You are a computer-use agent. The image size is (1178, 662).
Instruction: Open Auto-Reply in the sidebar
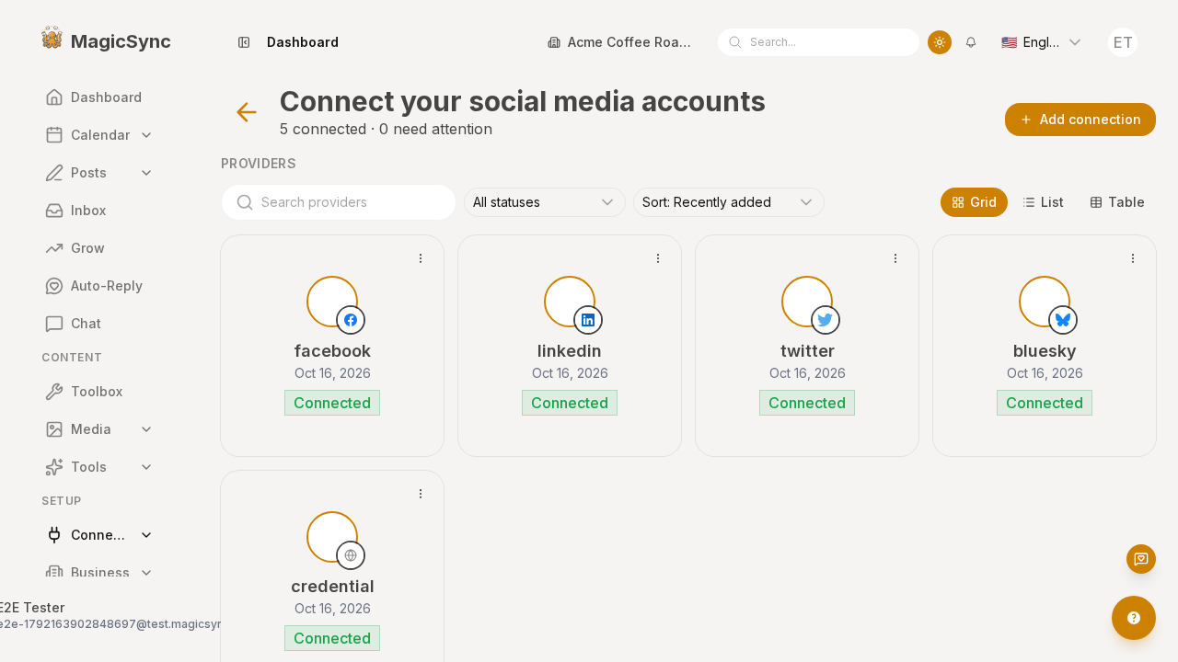(x=99, y=286)
